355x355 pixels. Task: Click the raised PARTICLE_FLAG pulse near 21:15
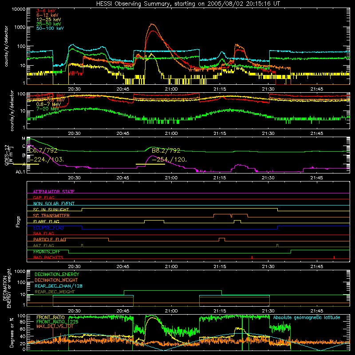click(222, 238)
